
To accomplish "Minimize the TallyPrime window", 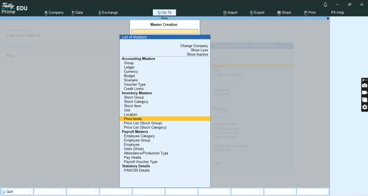I will (337, 5).
